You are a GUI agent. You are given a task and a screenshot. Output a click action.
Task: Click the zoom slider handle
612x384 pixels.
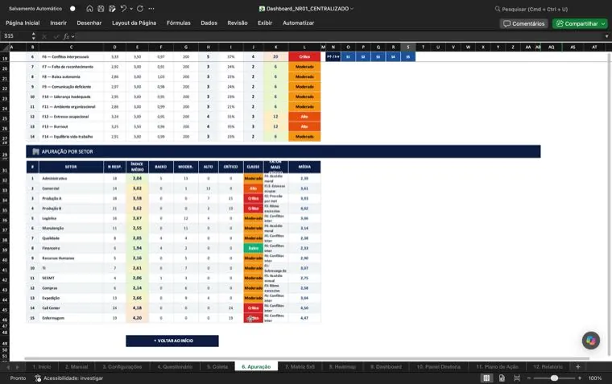pyautogui.click(x=554, y=378)
